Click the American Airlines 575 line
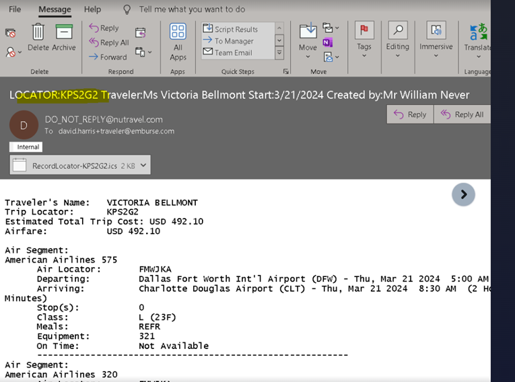 point(61,260)
